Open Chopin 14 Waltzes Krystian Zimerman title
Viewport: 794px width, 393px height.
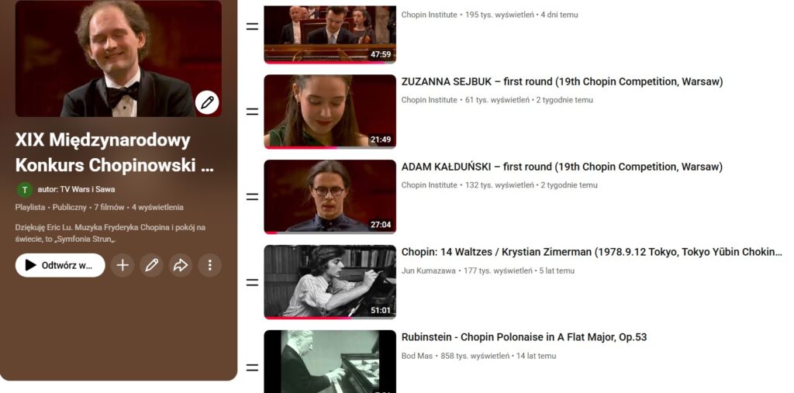[591, 252]
